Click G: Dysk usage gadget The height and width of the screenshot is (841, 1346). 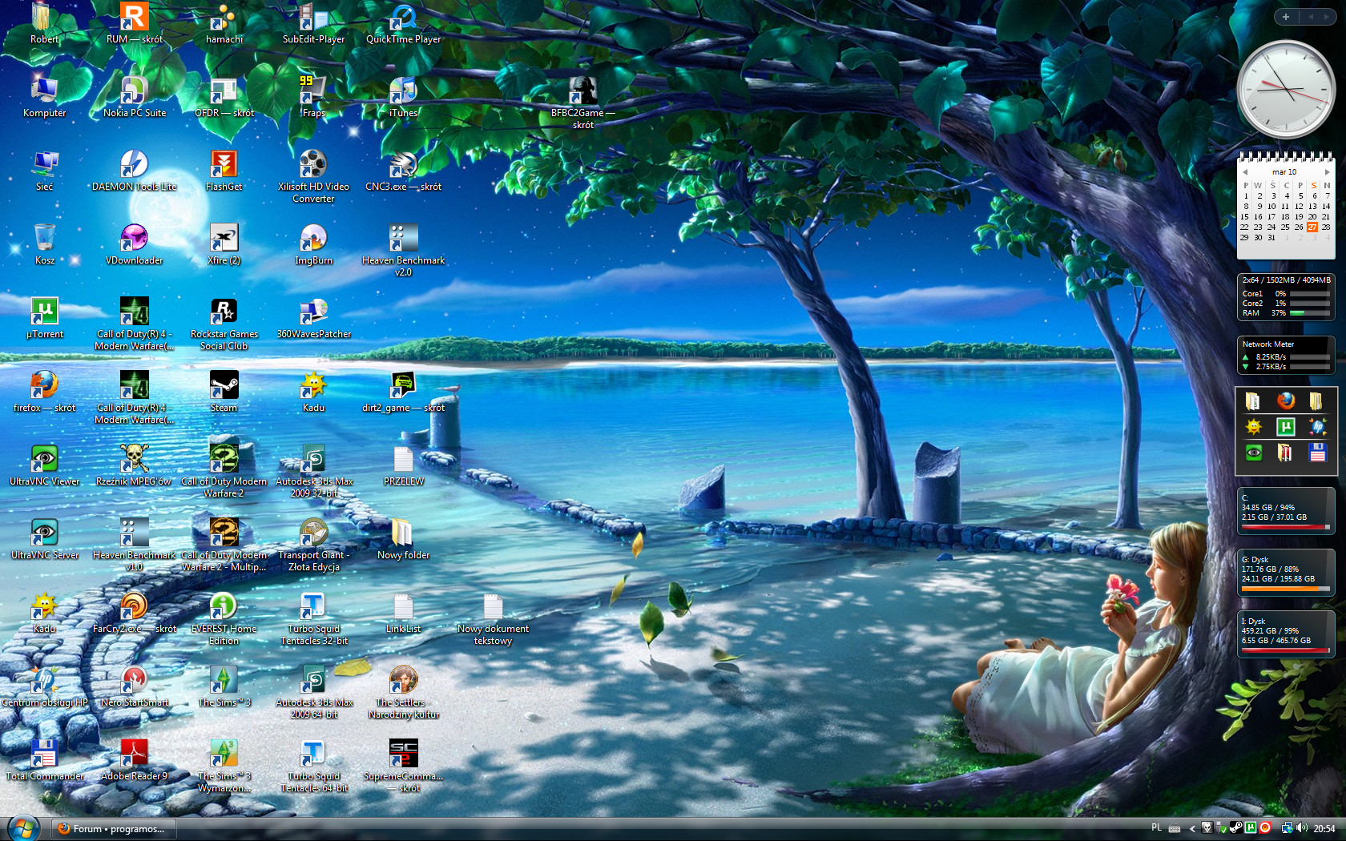tap(1286, 572)
